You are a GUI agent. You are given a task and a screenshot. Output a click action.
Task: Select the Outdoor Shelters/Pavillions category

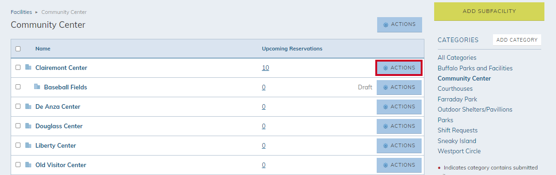(x=475, y=109)
